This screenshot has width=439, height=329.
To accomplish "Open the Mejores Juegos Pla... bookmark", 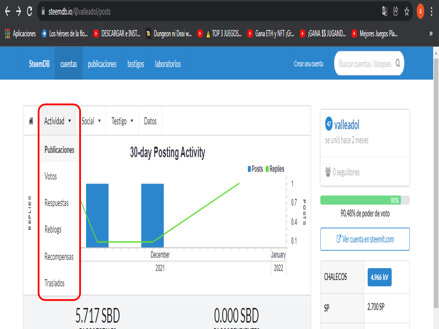I will click(x=375, y=34).
